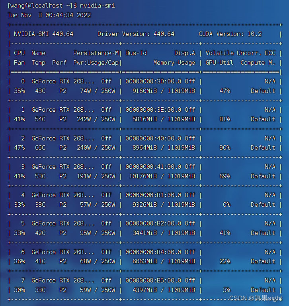Click GPU utilization value 69%
The image size is (289, 306).
click(x=225, y=176)
